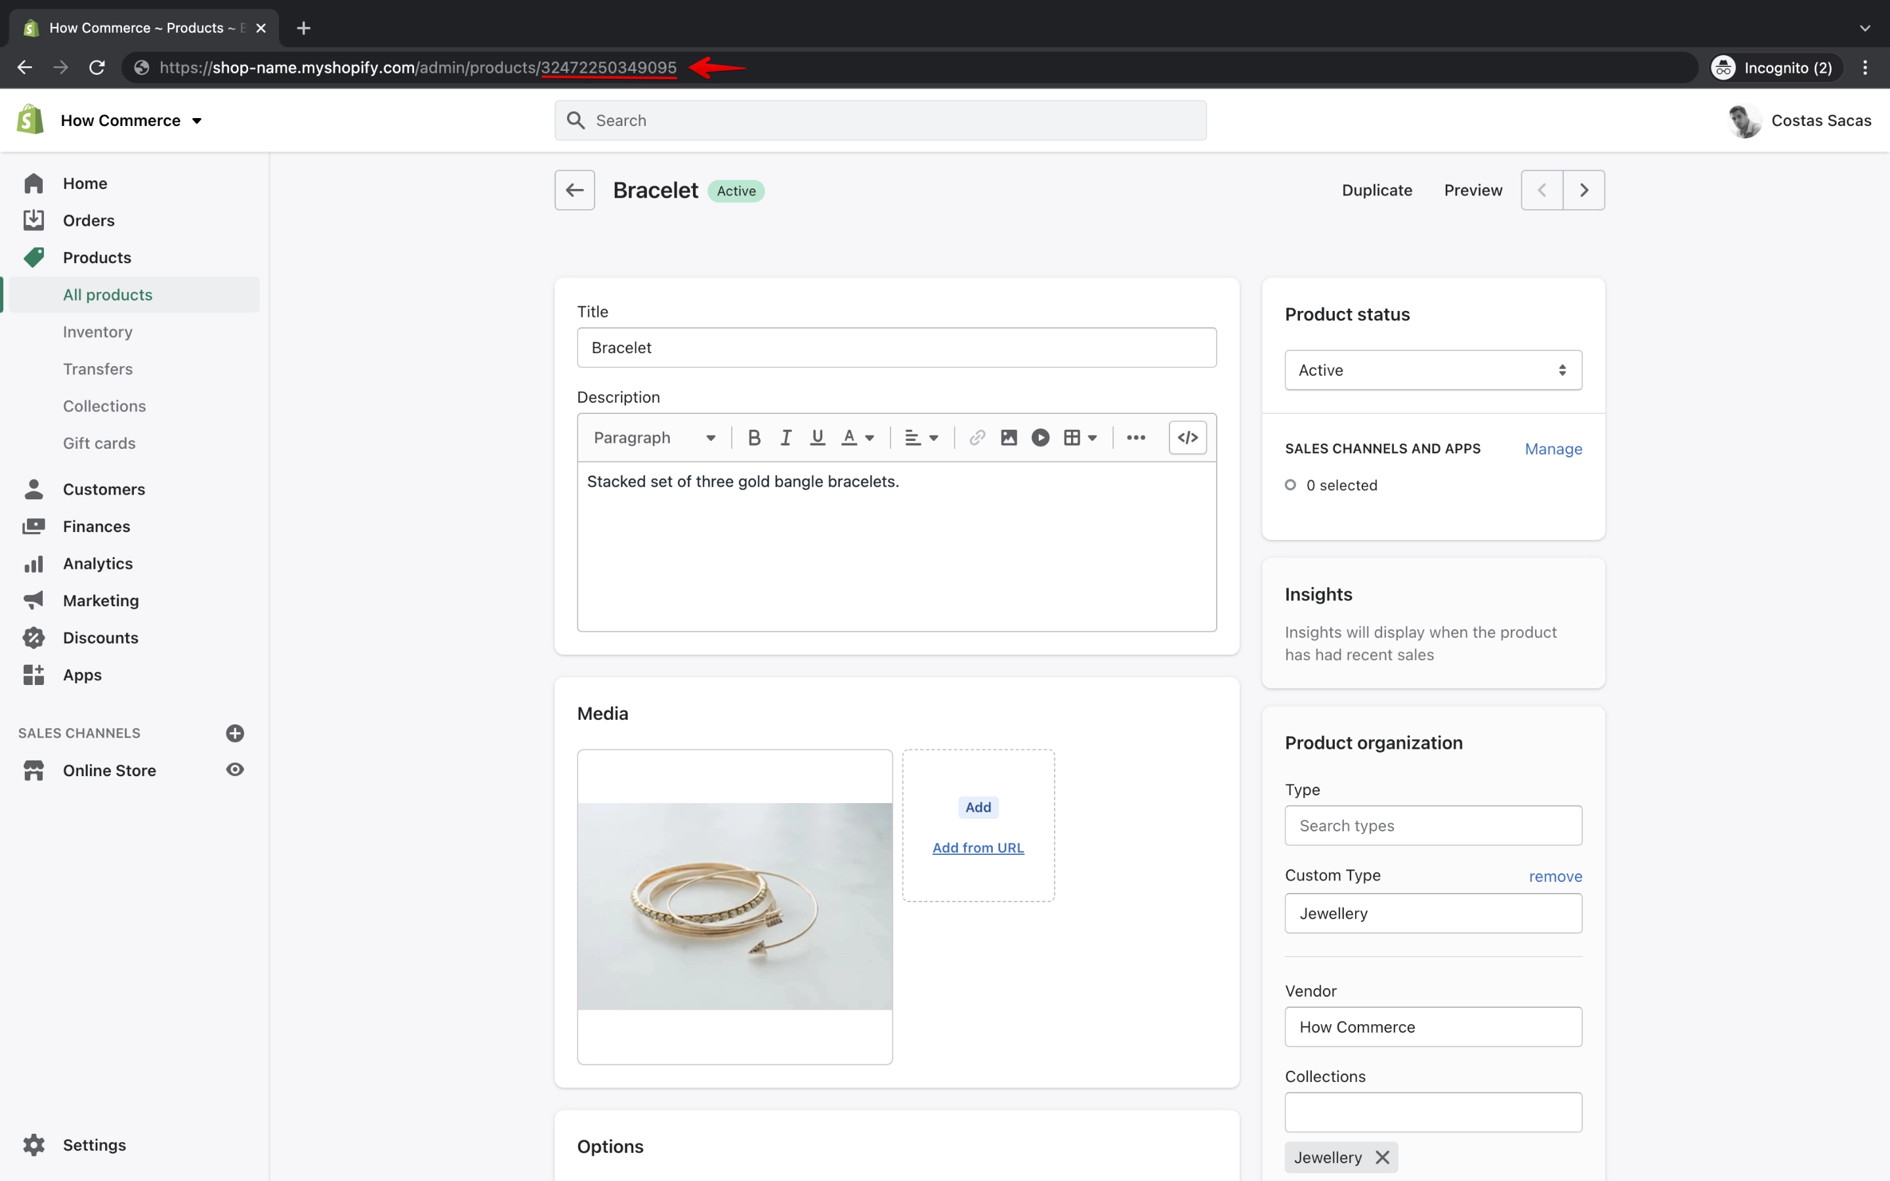This screenshot has width=1890, height=1181.
Task: View the Online Store with eye icon
Action: [x=235, y=770]
